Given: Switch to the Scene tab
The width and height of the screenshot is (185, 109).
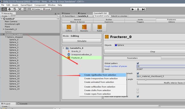Looking at the screenshot, I should (66, 13).
